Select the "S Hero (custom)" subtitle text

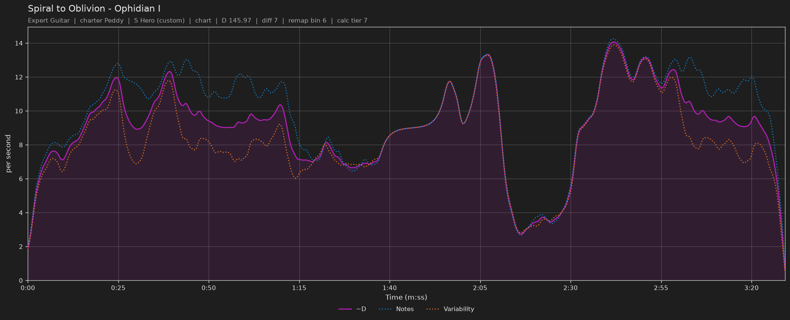159,21
